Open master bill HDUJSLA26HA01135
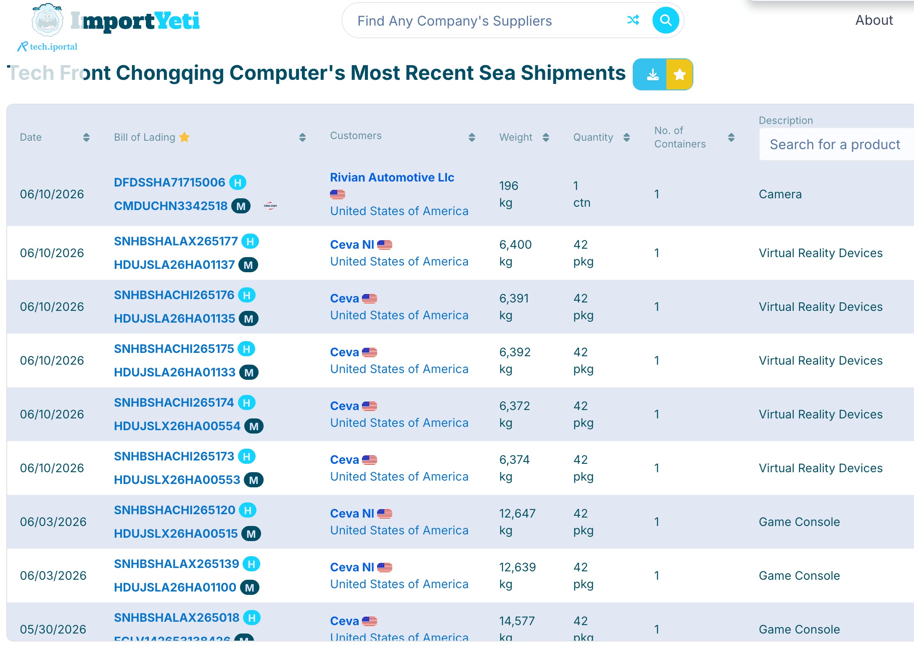914x652 pixels. [174, 318]
